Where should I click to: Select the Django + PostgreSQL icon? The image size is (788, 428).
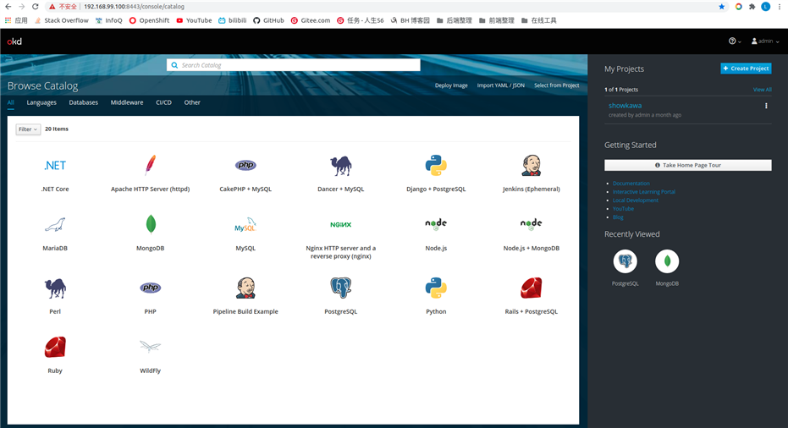[x=436, y=165]
